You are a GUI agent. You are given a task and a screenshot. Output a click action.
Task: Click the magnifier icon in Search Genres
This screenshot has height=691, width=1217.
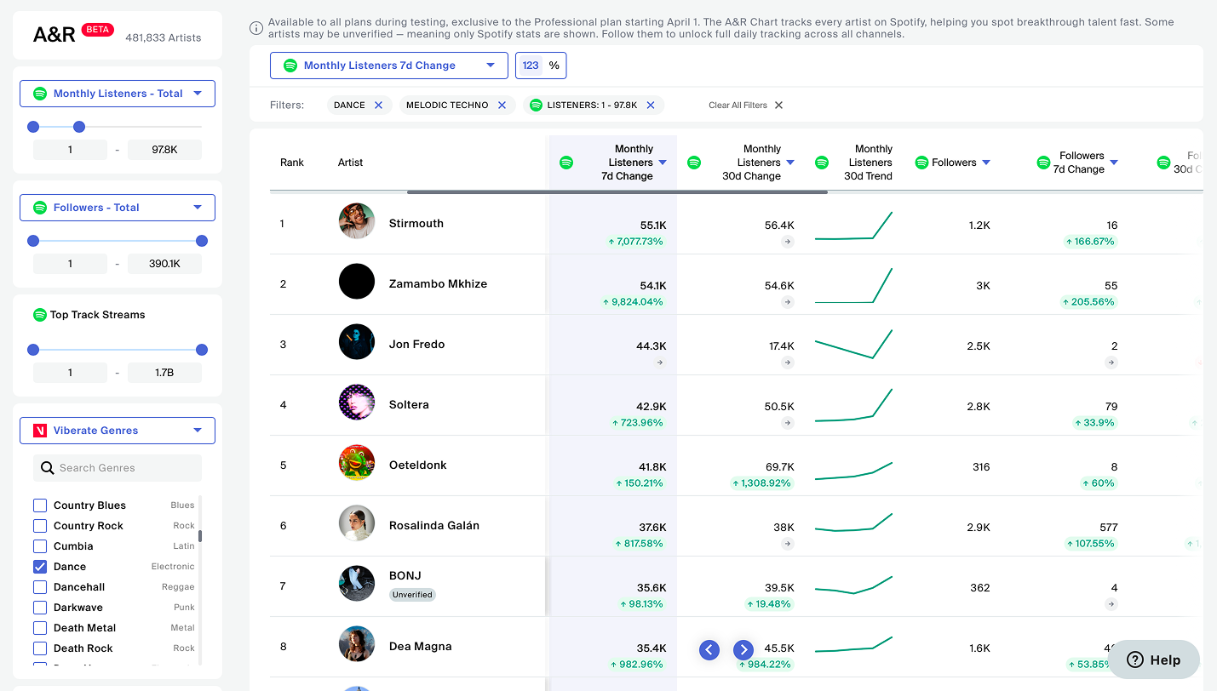[47, 468]
